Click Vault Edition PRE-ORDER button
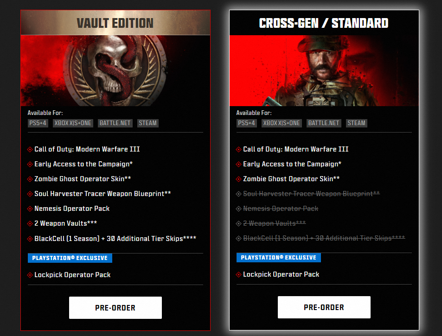The image size is (442, 336). [115, 308]
